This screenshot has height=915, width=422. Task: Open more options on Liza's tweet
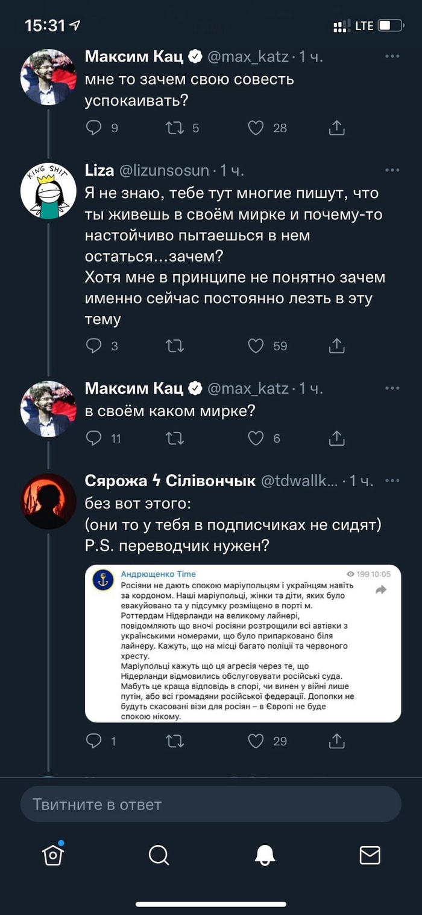coord(392,170)
